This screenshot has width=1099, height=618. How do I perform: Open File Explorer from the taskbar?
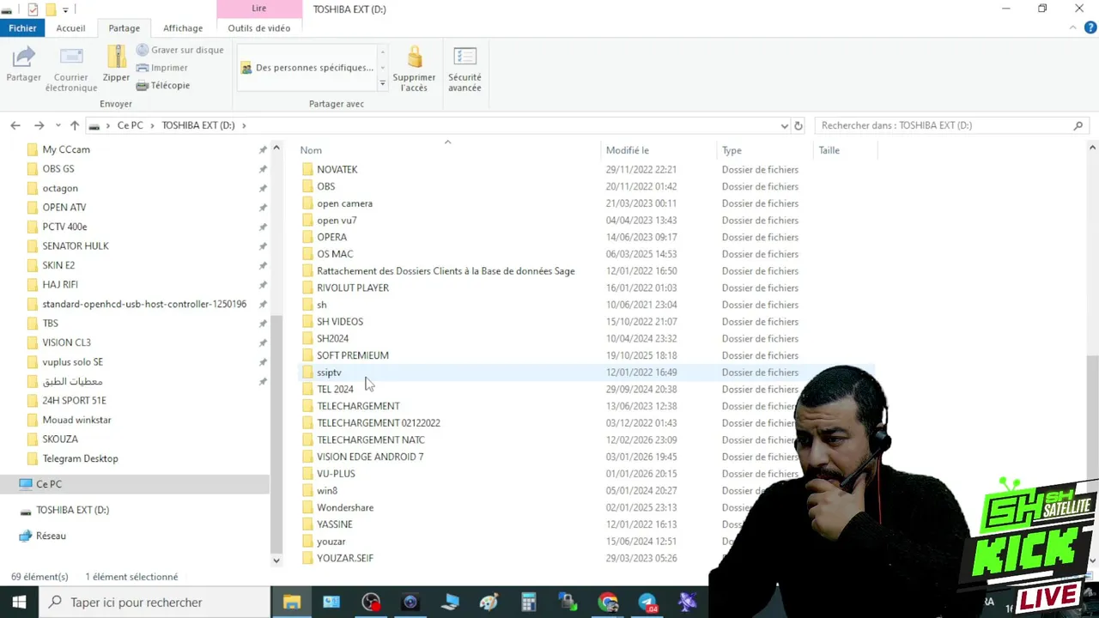click(292, 602)
